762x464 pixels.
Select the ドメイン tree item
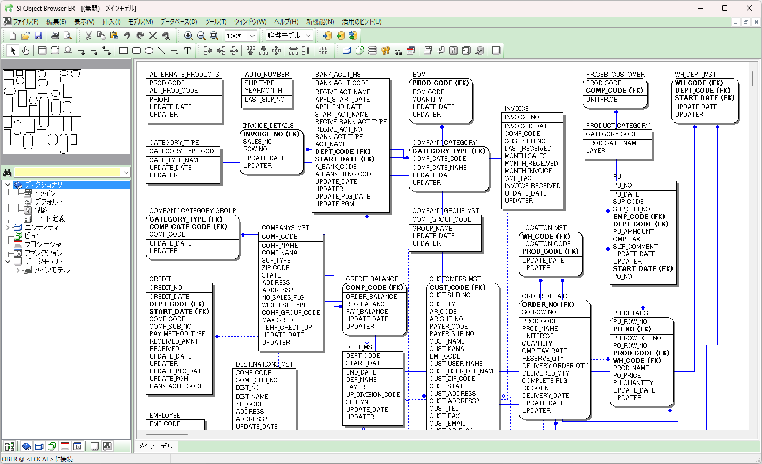coord(45,193)
